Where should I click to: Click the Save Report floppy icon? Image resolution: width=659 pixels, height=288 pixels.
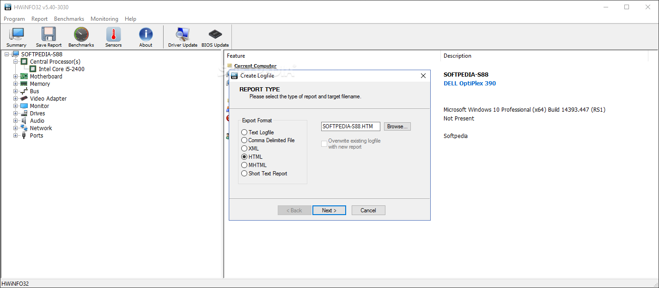pos(49,34)
